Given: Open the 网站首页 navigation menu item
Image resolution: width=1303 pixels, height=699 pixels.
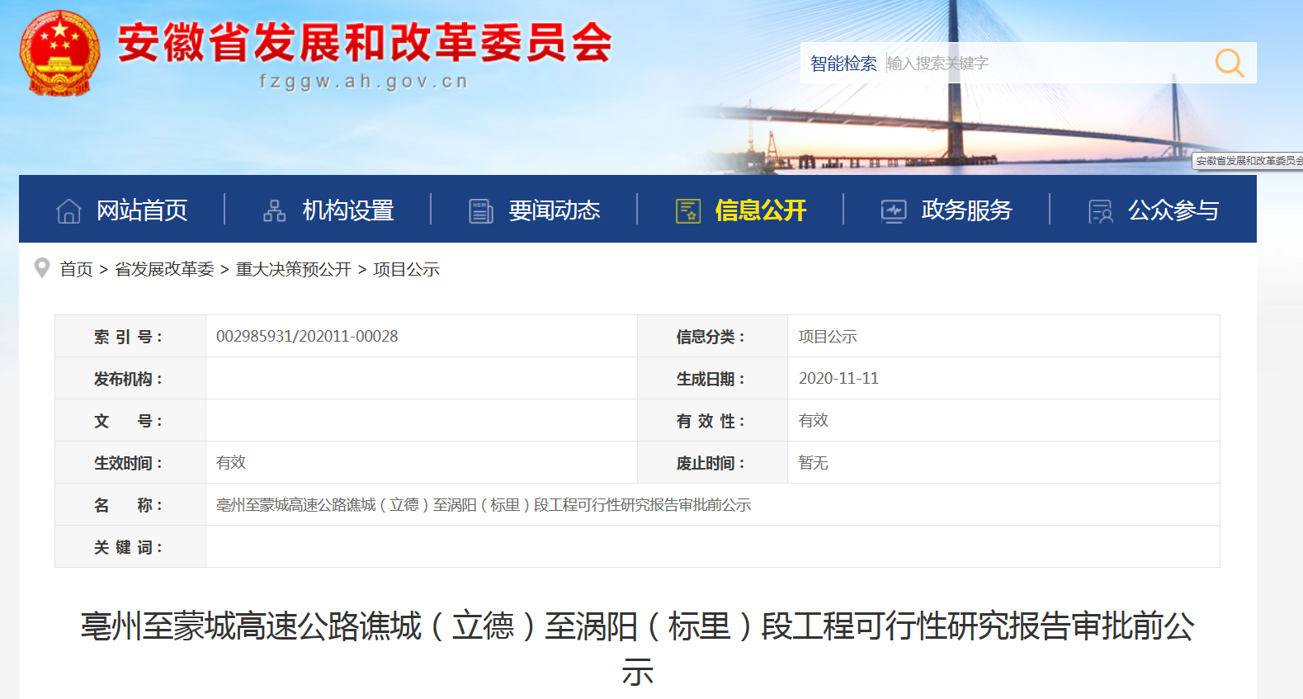Looking at the screenshot, I should coord(142,210).
